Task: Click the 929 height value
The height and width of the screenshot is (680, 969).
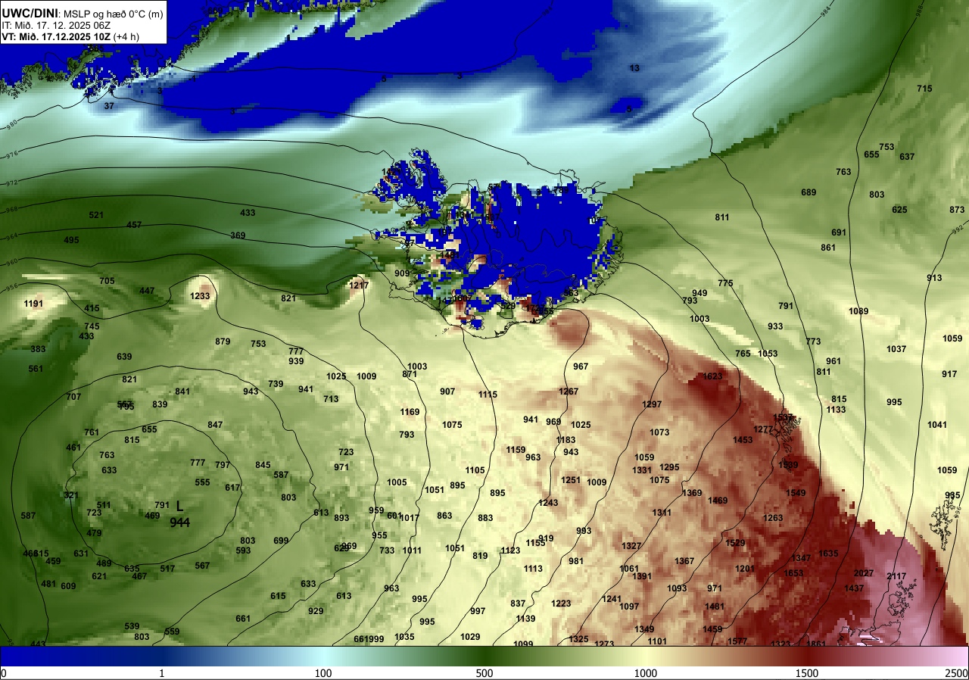Action: 316,611
